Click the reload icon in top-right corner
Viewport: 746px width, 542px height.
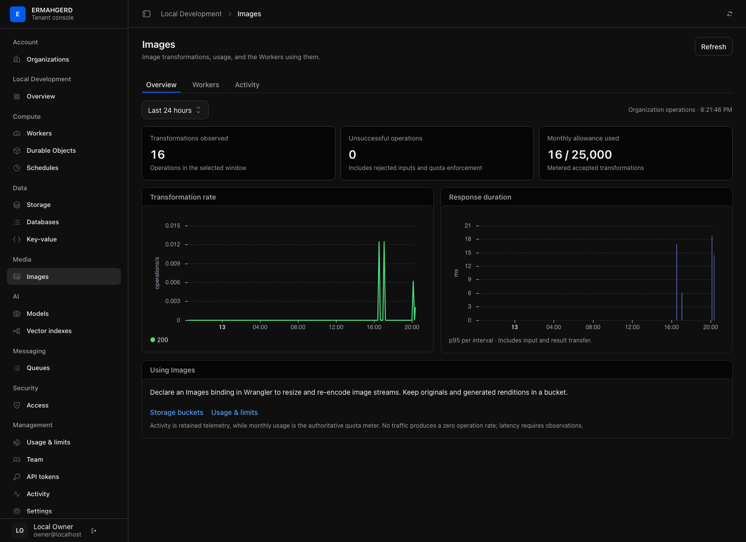coord(730,14)
